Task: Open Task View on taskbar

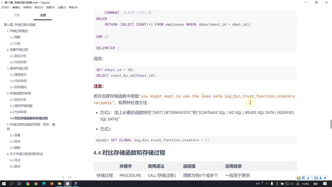Action: click(x=19, y=184)
